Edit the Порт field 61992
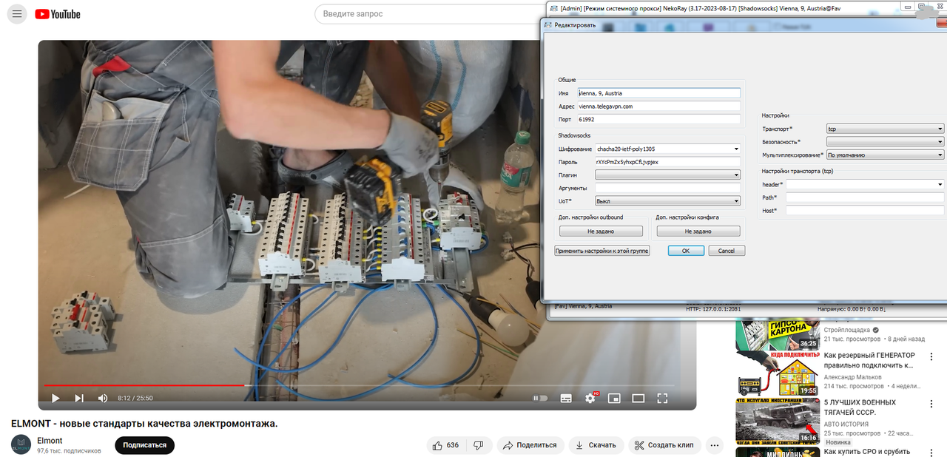This screenshot has height=457, width=947. click(658, 118)
